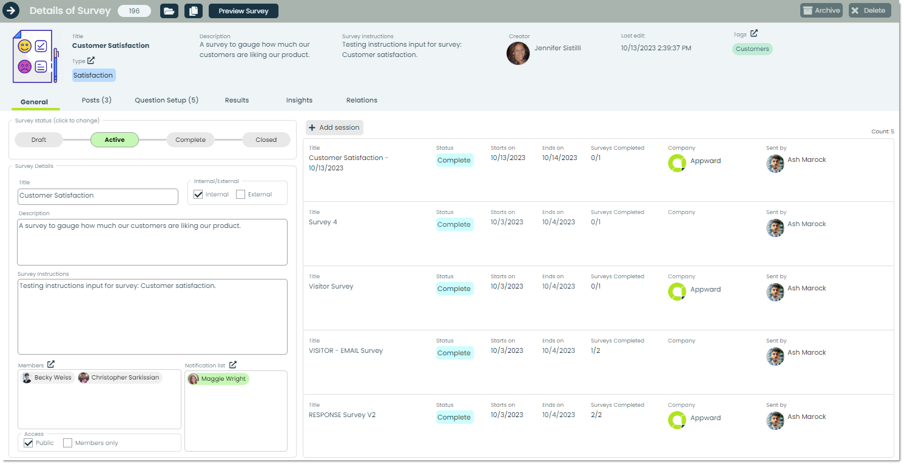This screenshot has width=904, height=465.
Task: Click Maggie Wright notification chip
Action: click(x=218, y=379)
